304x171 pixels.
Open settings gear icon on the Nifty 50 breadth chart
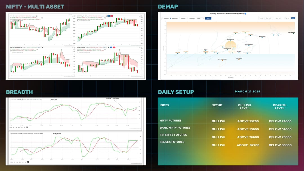click(20, 99)
